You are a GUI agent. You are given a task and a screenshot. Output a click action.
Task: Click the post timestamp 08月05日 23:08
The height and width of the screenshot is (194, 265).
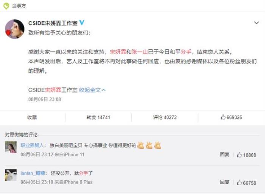(45, 99)
